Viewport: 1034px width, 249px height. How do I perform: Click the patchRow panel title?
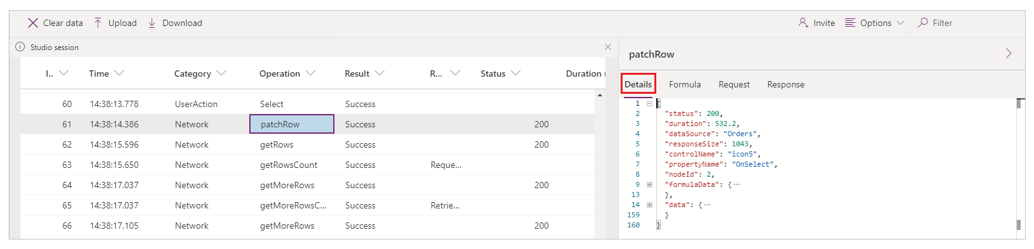(x=652, y=54)
